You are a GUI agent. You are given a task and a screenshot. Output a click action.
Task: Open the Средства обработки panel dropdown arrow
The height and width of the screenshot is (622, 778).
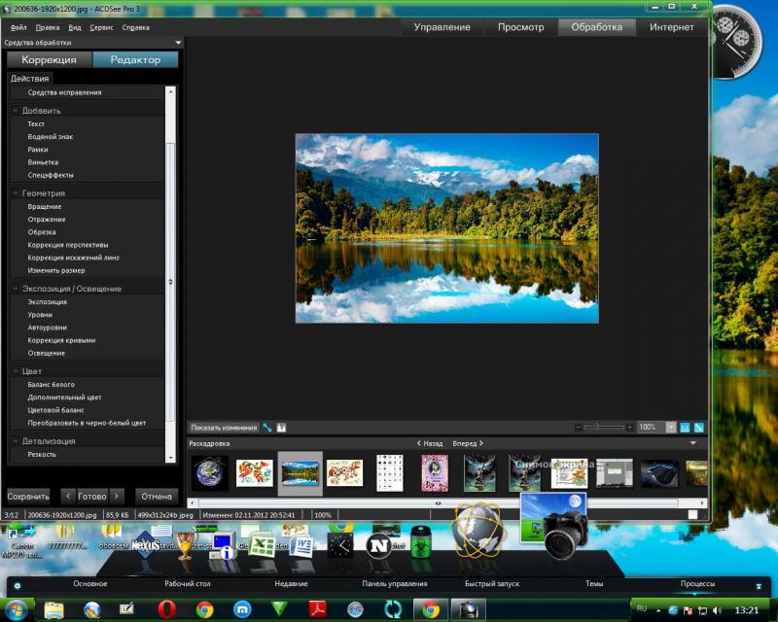click(178, 43)
